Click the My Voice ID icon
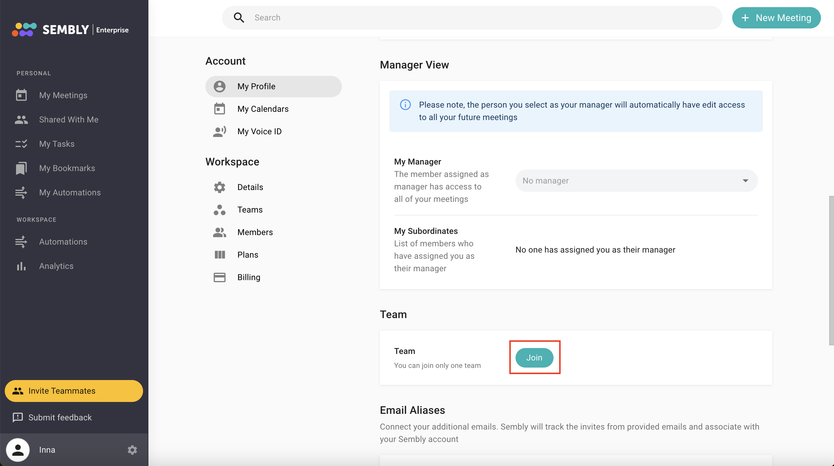Image resolution: width=834 pixels, height=466 pixels. (220, 132)
